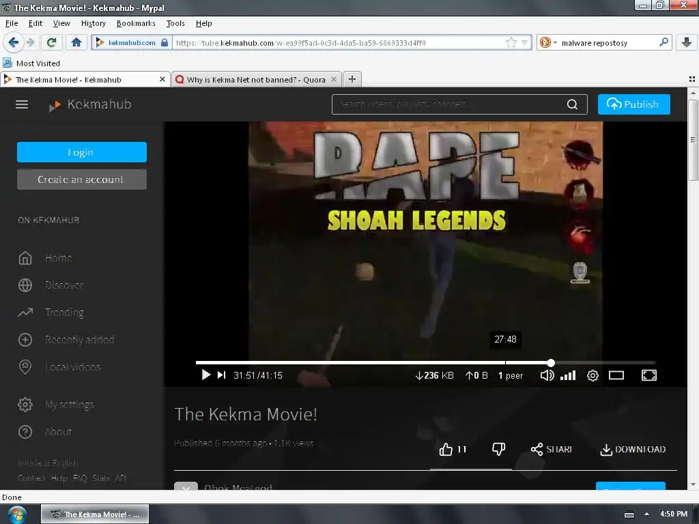Open player settings gear
Viewport: 699px width, 524px height.
click(x=593, y=376)
